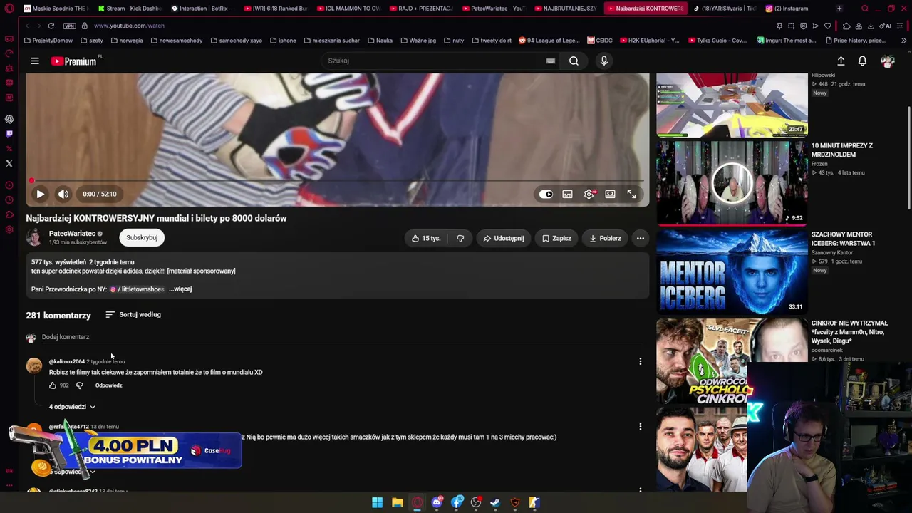
Task: Open YouTube notifications bell
Action: (x=862, y=61)
